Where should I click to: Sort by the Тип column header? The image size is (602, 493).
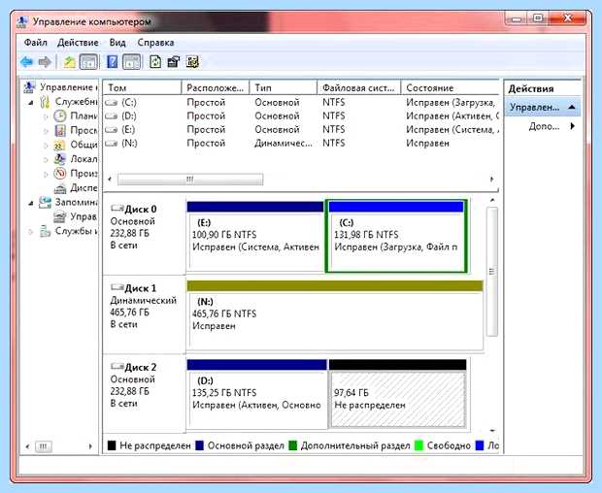284,88
